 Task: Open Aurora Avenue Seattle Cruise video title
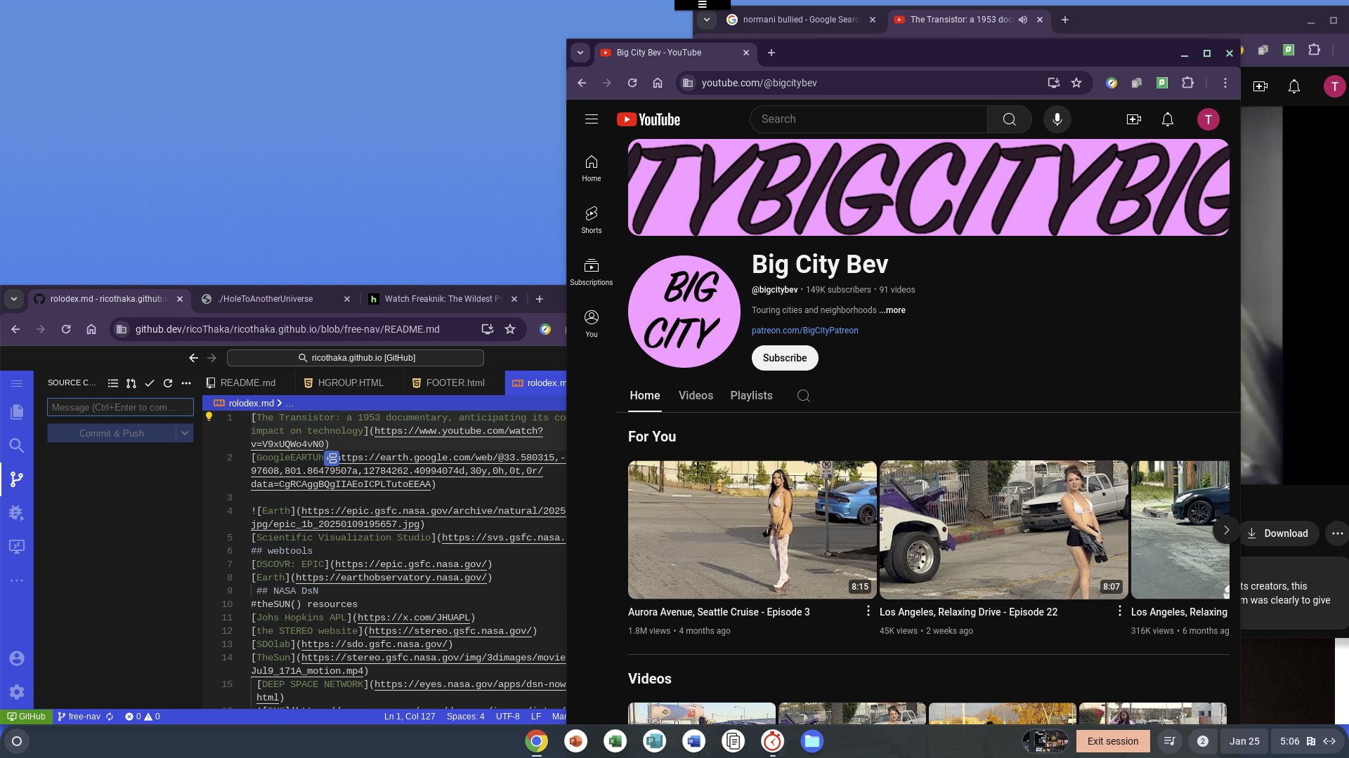719,612
